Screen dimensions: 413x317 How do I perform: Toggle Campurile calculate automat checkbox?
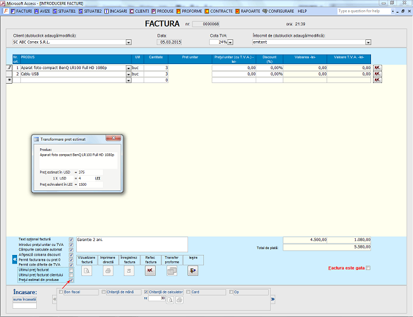pyautogui.click(x=71, y=250)
